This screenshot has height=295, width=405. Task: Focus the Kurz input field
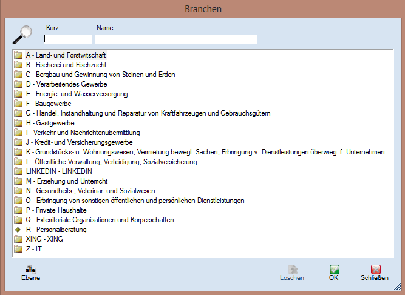(67, 39)
